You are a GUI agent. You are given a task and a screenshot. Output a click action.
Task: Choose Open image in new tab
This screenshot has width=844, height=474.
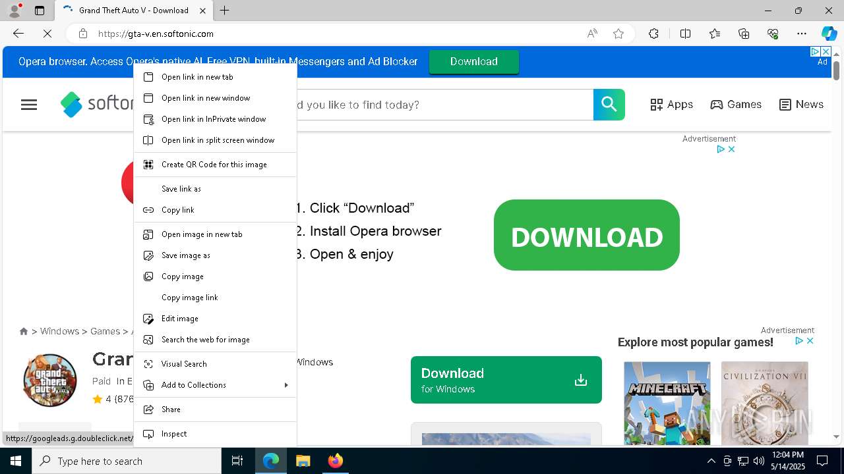click(x=215, y=234)
